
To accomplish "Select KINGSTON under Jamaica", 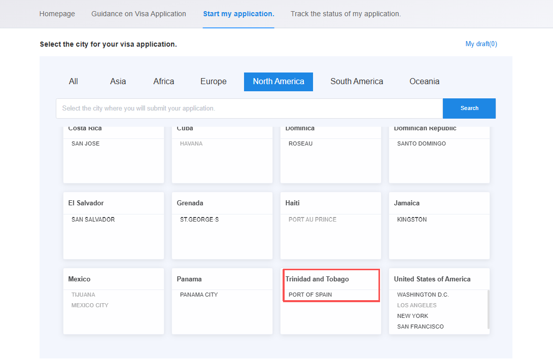I will click(x=412, y=219).
